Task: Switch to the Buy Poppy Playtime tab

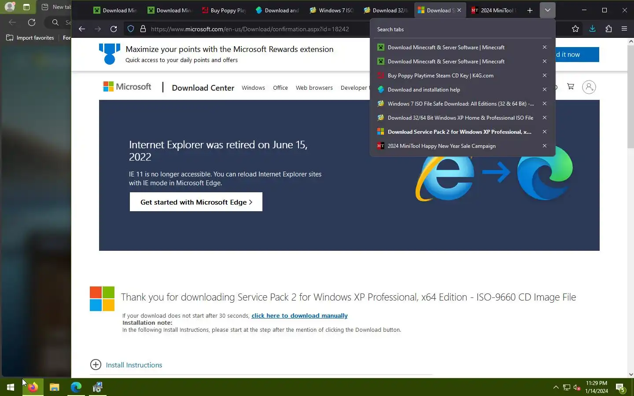Action: (224, 10)
